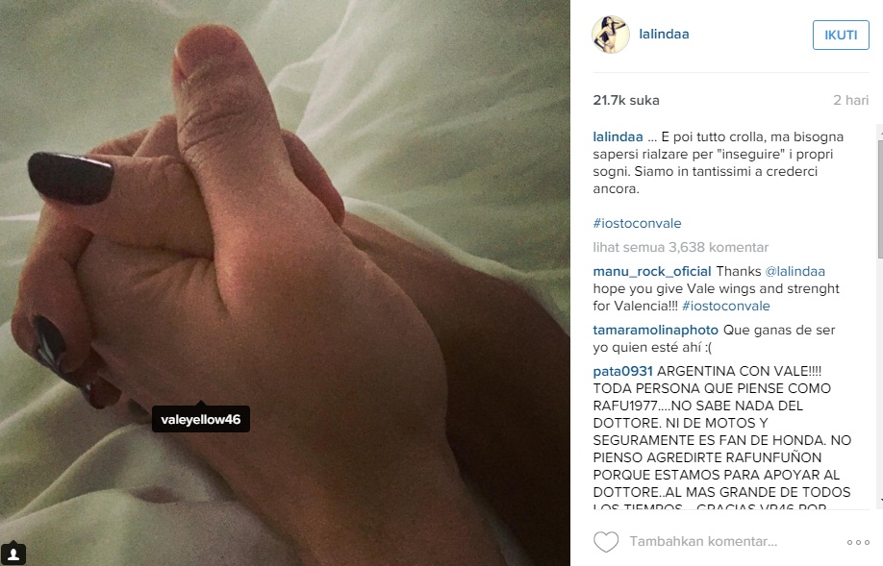Click the IKUTI follow button
883x566 pixels.
pyautogui.click(x=841, y=35)
